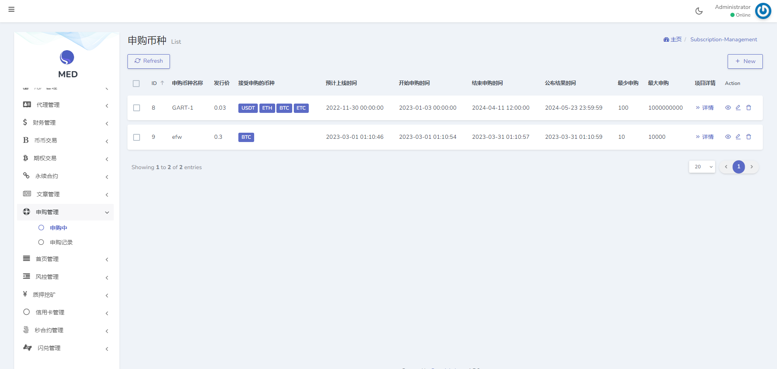777x369 pixels.
Task: Tick the checkbox for GART-1 row
Action: tap(137, 108)
